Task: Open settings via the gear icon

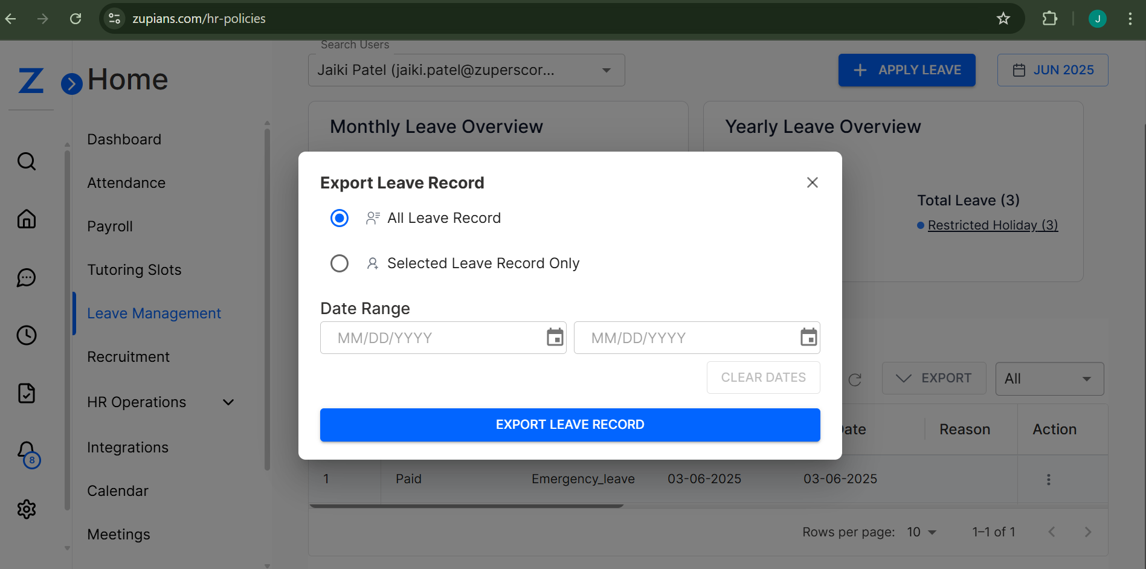Action: tap(27, 509)
